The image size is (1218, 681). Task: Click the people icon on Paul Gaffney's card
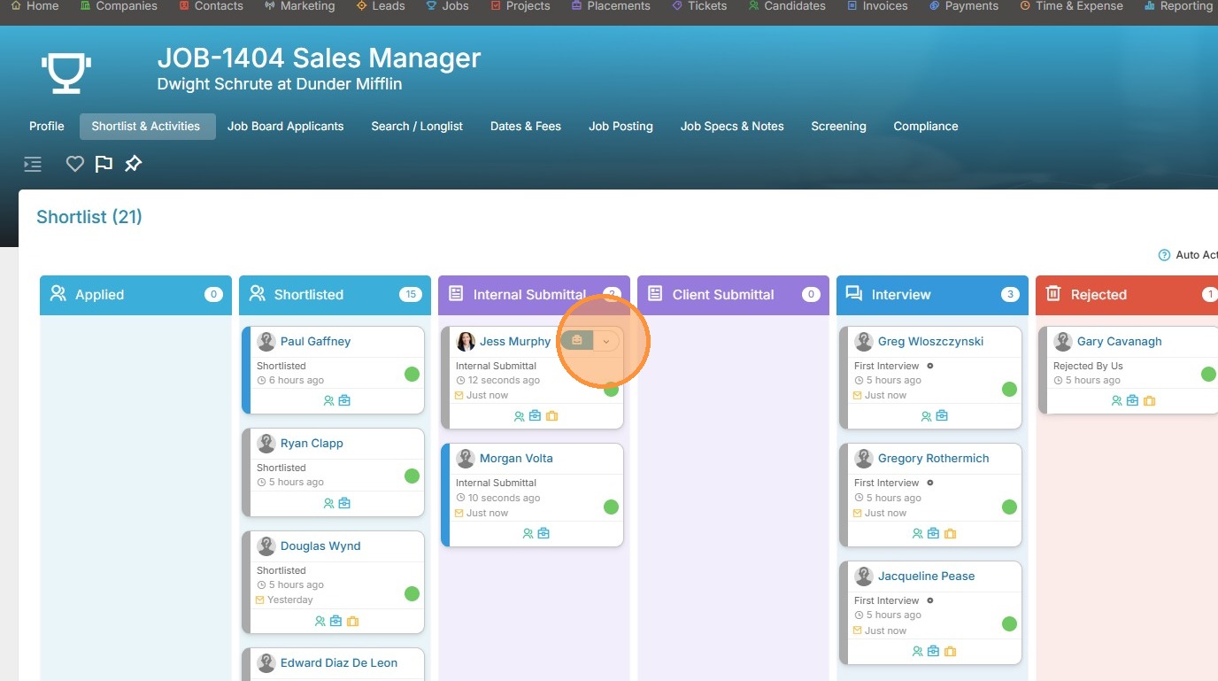[328, 401]
